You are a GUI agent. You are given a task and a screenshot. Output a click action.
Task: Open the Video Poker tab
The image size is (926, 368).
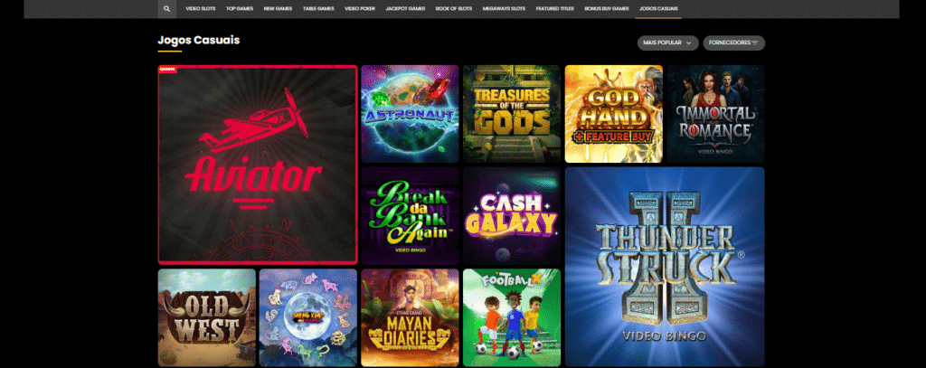coord(360,9)
